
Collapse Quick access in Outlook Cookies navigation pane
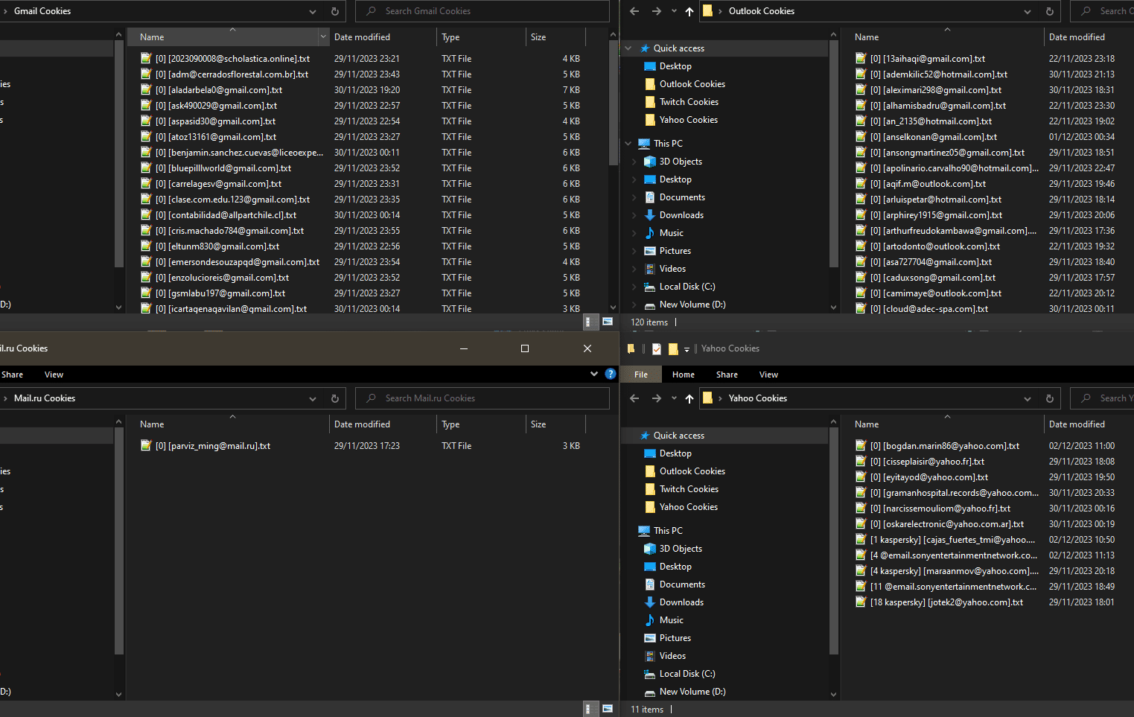[628, 48]
